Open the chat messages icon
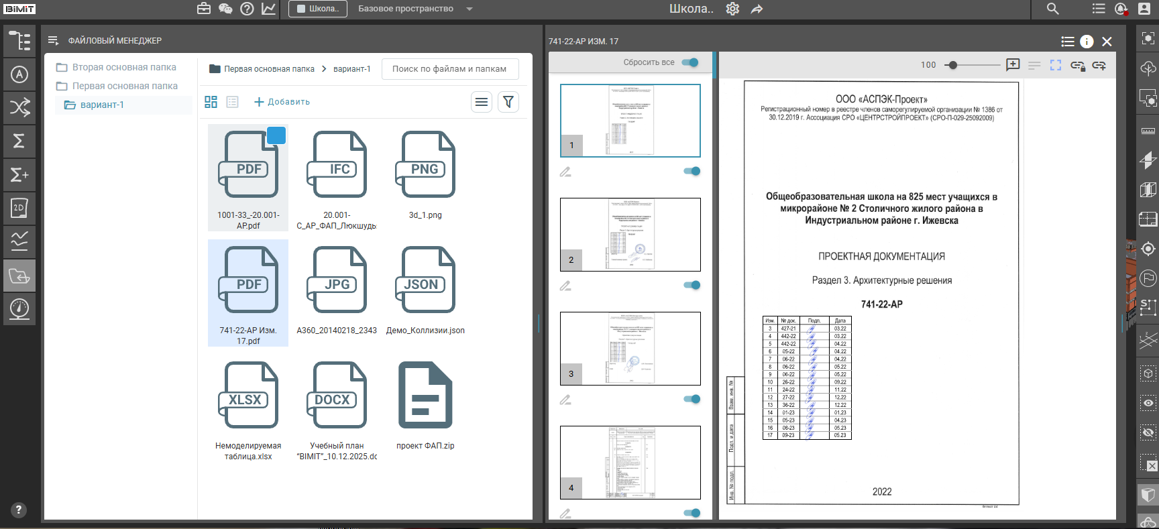Image resolution: width=1159 pixels, height=529 pixels. point(225,9)
